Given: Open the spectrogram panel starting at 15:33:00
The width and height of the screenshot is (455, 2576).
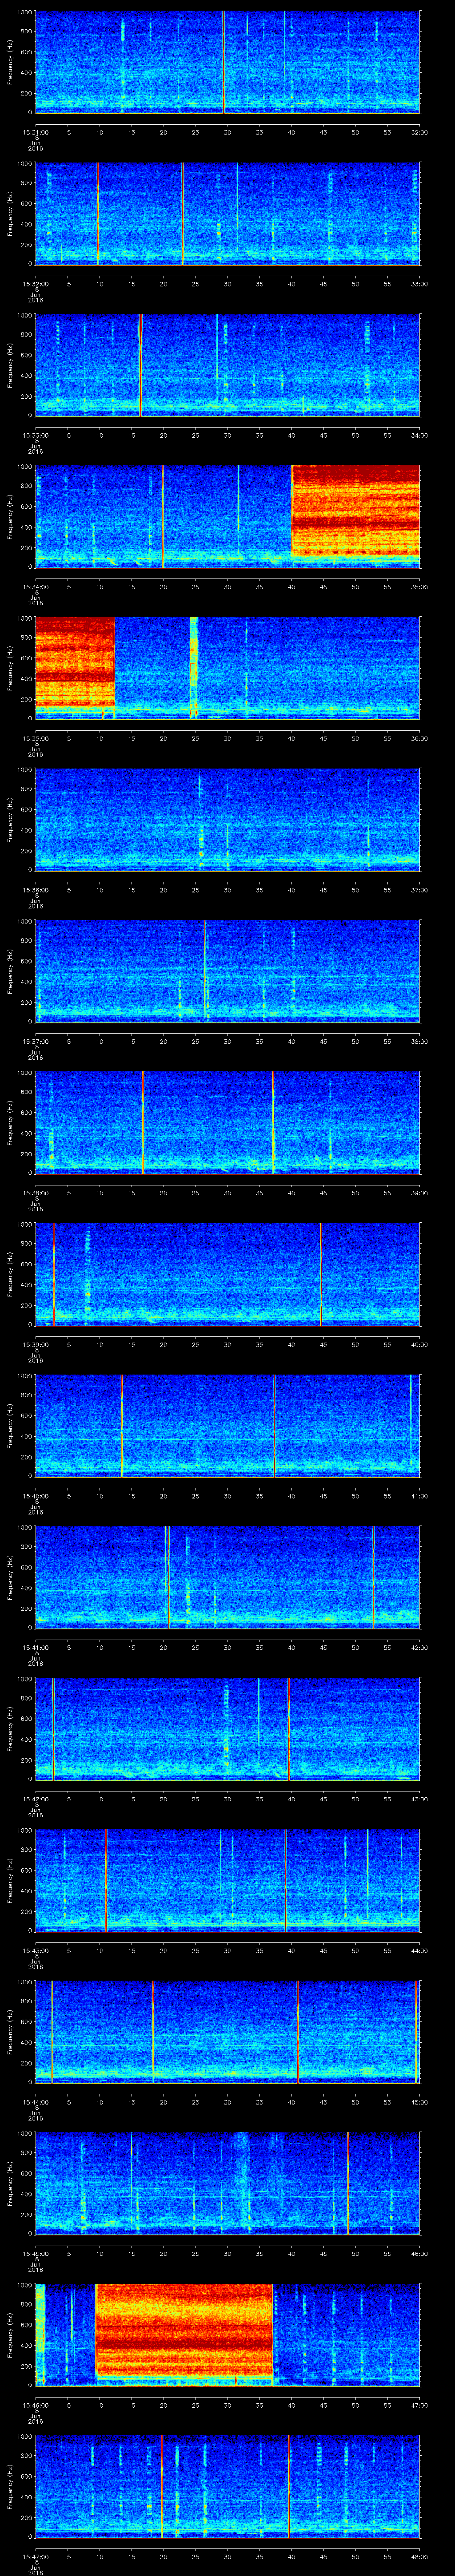Looking at the screenshot, I should pos(227,365).
